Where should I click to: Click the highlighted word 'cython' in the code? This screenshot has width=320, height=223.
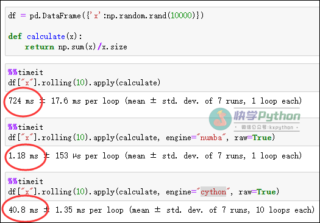(213, 192)
